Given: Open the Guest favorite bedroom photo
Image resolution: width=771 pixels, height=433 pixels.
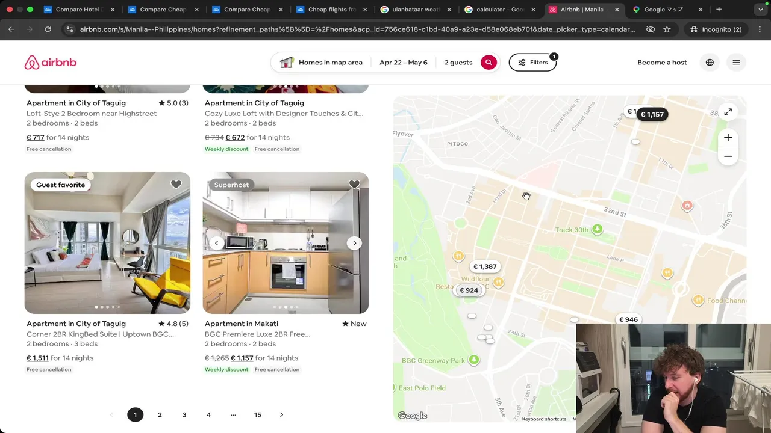Looking at the screenshot, I should [107, 243].
